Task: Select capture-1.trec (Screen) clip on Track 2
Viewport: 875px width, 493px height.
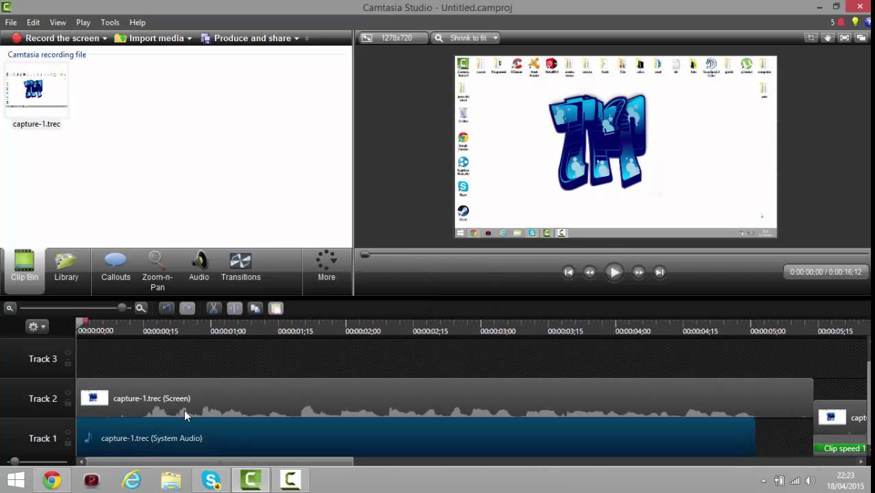Action: click(444, 398)
